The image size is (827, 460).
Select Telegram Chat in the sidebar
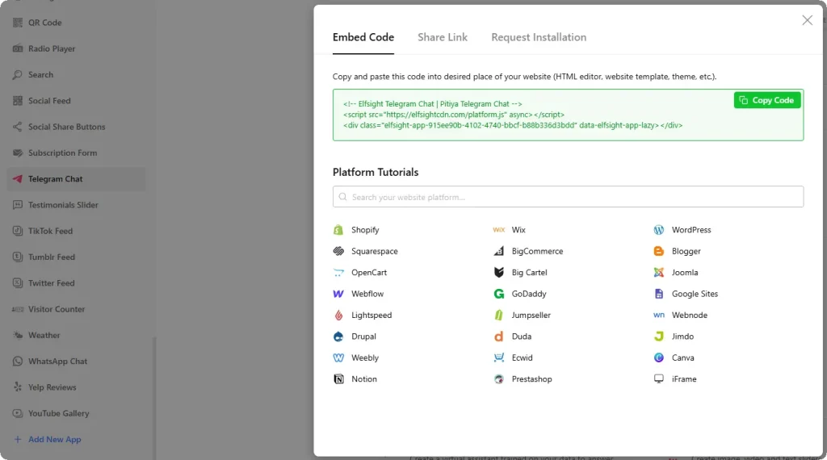coord(77,179)
